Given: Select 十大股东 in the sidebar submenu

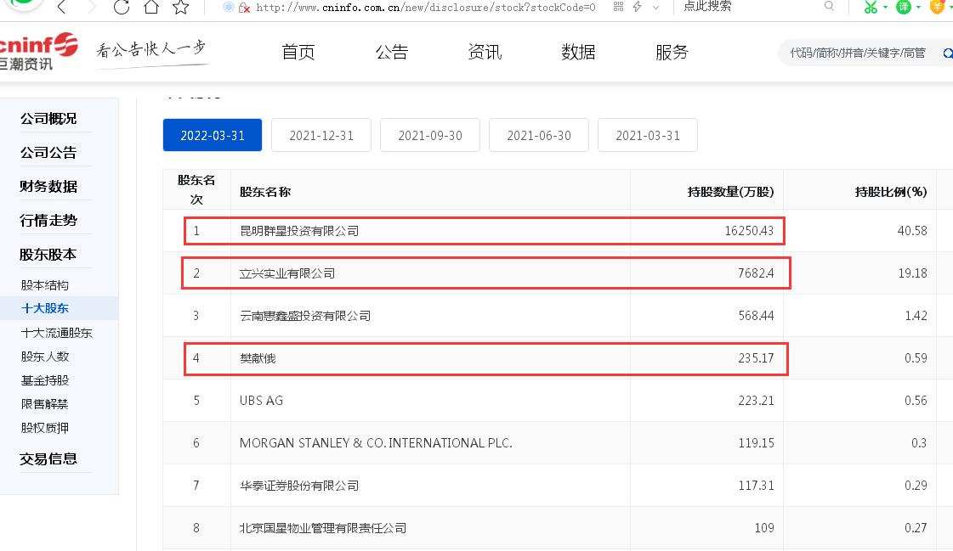Looking at the screenshot, I should (45, 308).
